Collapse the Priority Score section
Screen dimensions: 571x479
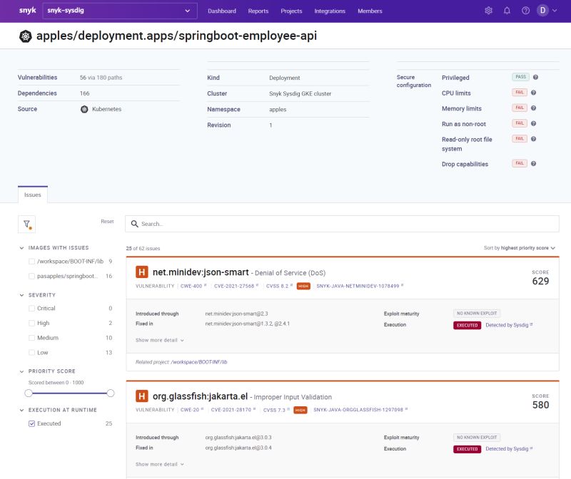point(21,371)
